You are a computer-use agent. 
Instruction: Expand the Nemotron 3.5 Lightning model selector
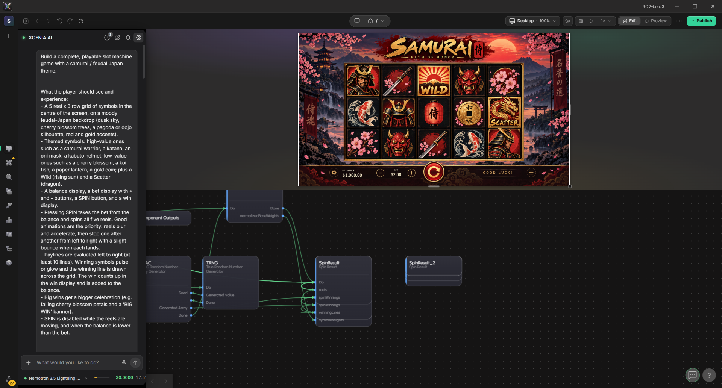[56, 378]
